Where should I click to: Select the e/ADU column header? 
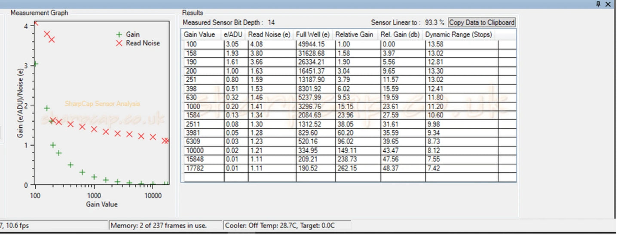(x=235, y=34)
